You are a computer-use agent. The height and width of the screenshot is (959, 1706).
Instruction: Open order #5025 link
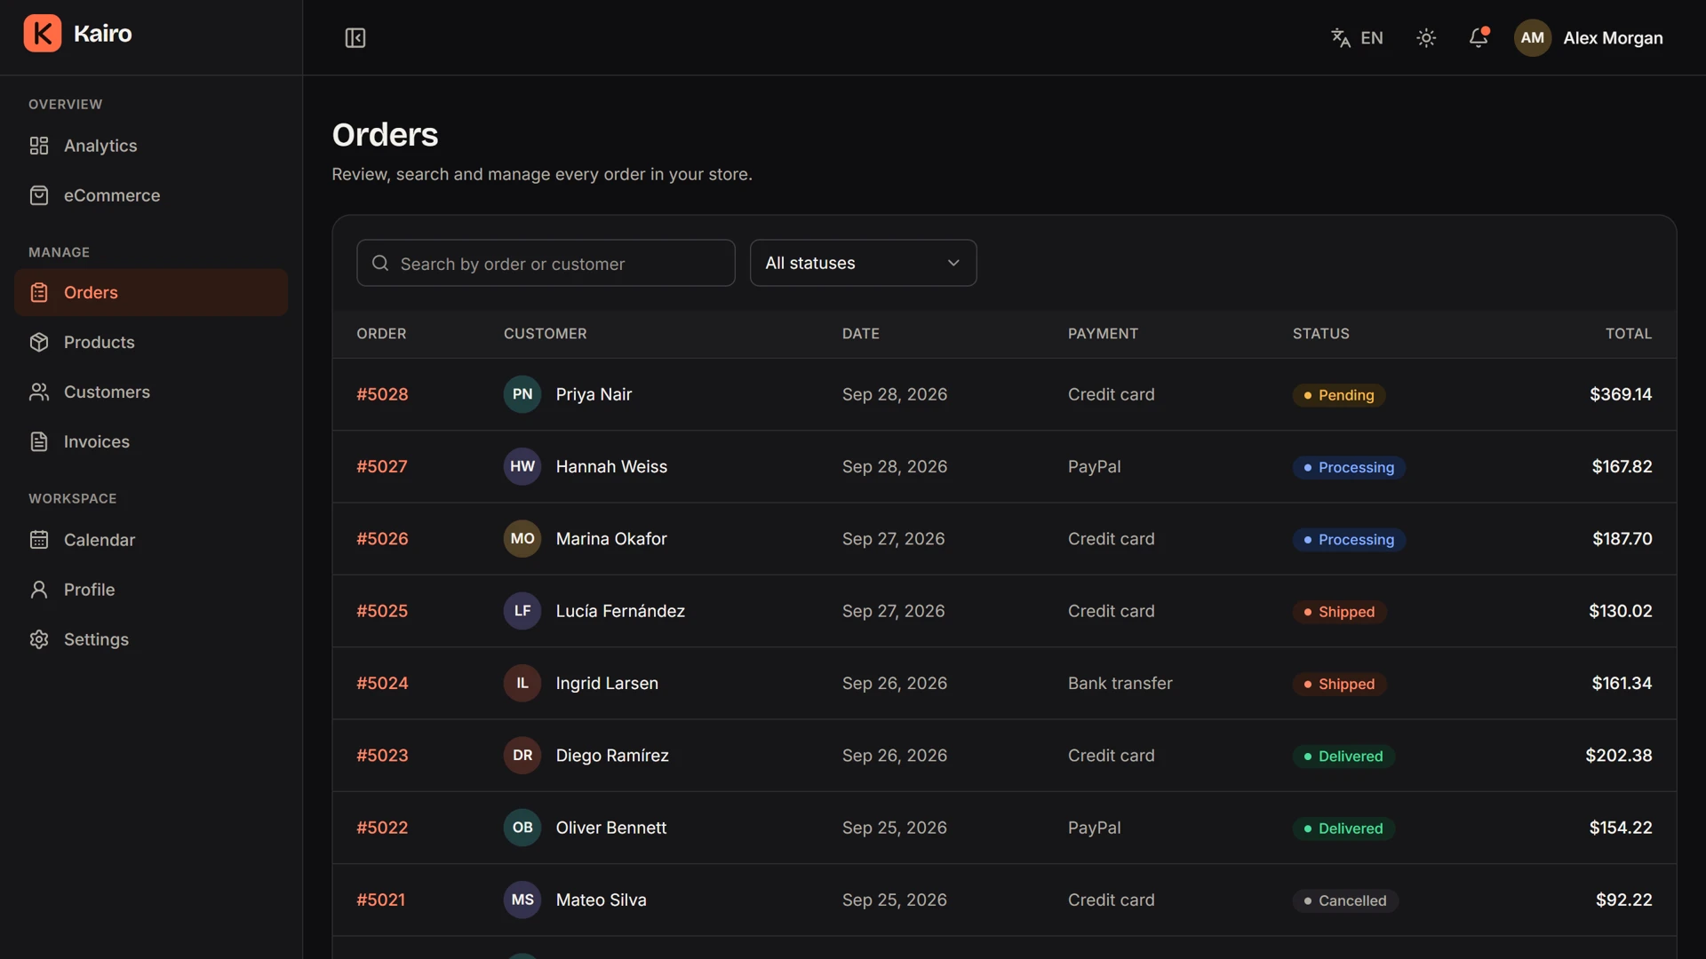point(382,611)
